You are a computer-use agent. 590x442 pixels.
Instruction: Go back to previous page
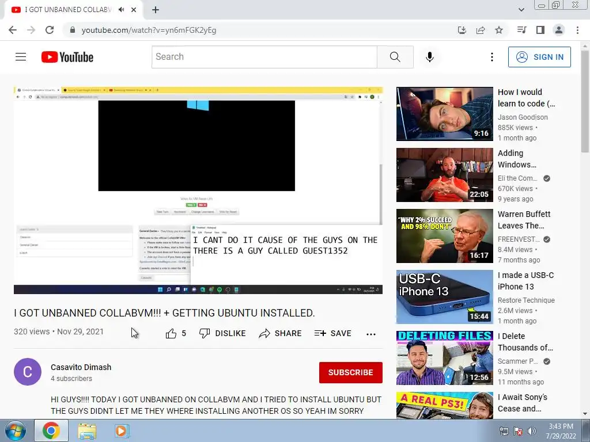(x=13, y=30)
